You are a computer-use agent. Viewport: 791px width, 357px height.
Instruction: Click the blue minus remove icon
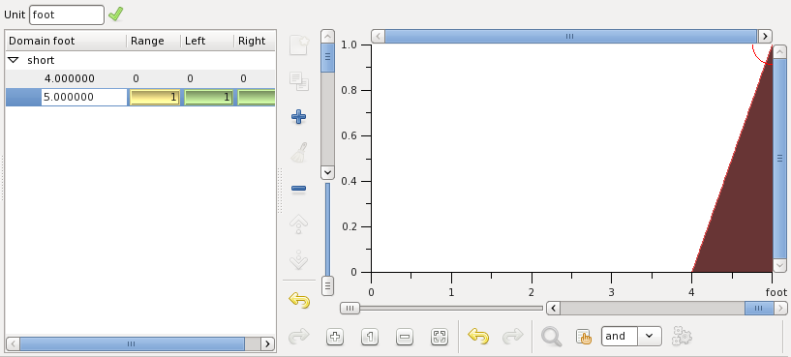click(298, 189)
